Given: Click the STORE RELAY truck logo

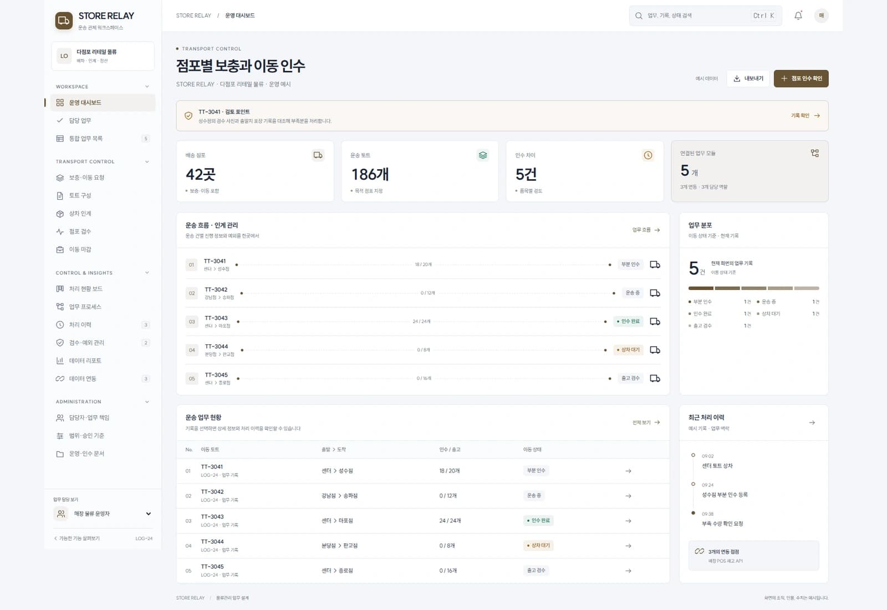Looking at the screenshot, I should pos(64,21).
